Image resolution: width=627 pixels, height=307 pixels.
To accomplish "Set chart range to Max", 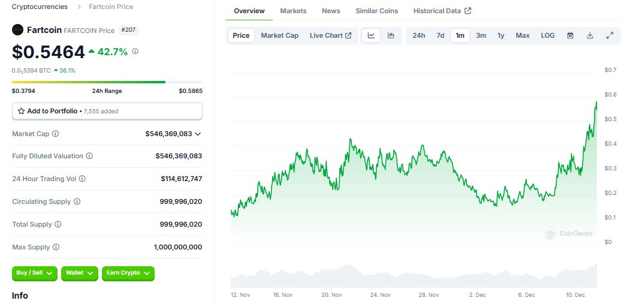I will pyautogui.click(x=523, y=35).
